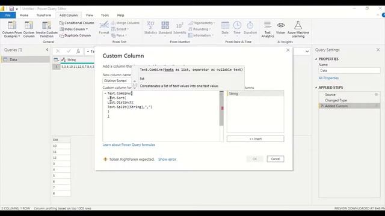Open the Date column tool
The width and height of the screenshot is (385, 216).
point(225,29)
